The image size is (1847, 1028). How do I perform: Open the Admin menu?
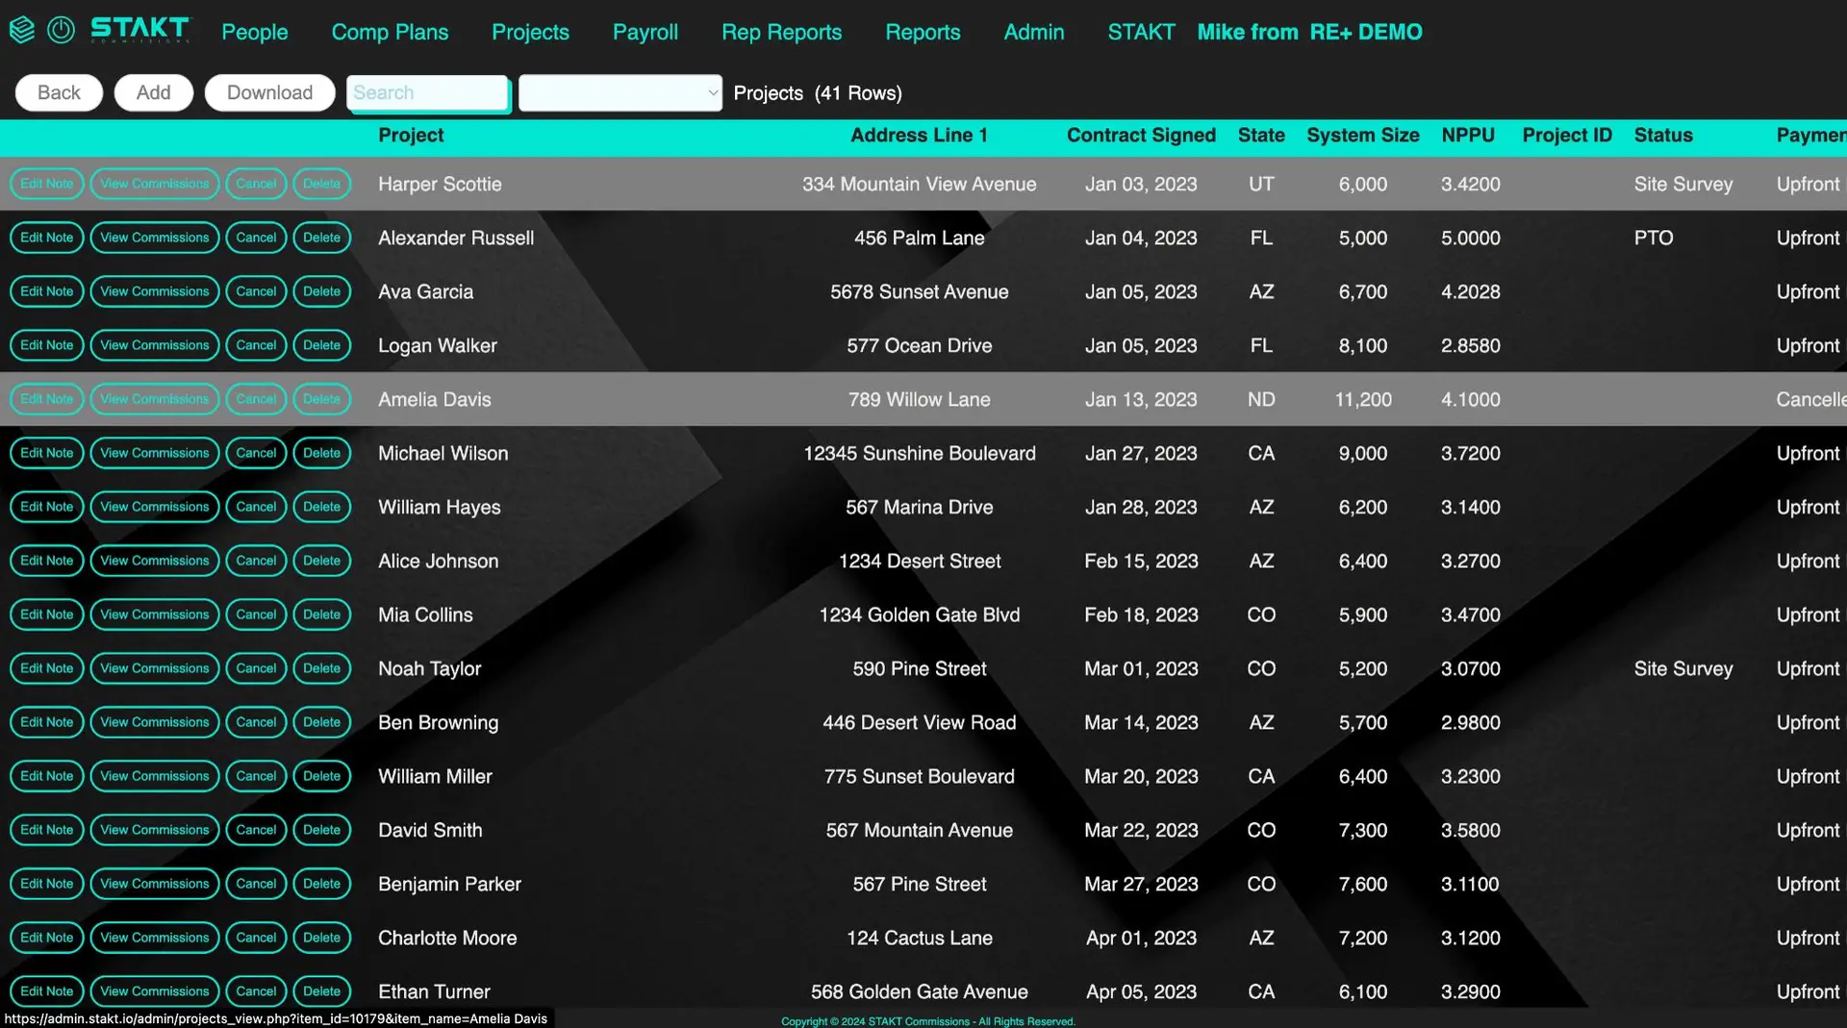point(1034,32)
